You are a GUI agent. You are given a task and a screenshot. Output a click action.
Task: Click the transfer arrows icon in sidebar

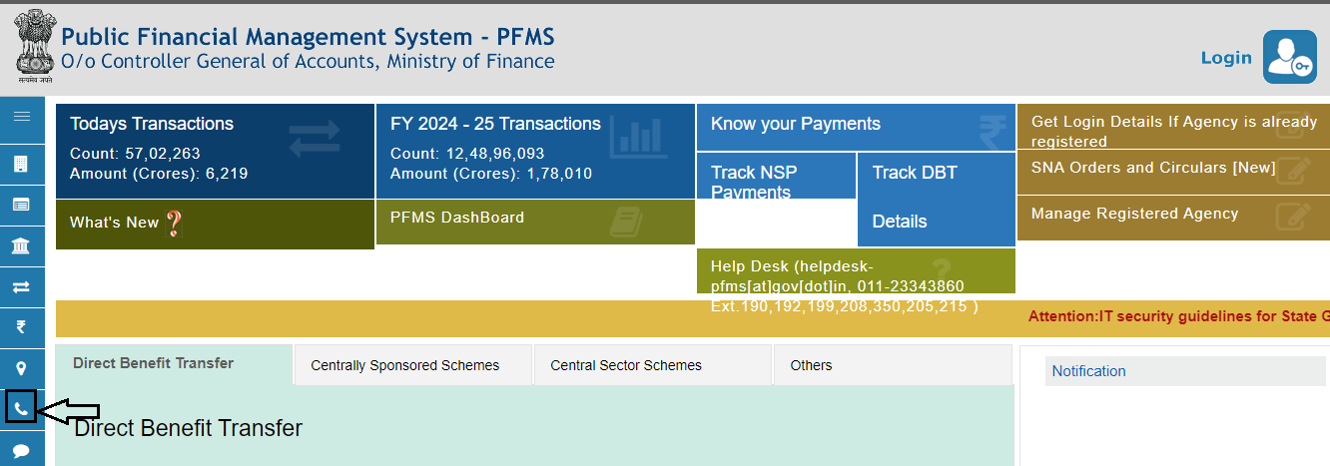point(21,286)
